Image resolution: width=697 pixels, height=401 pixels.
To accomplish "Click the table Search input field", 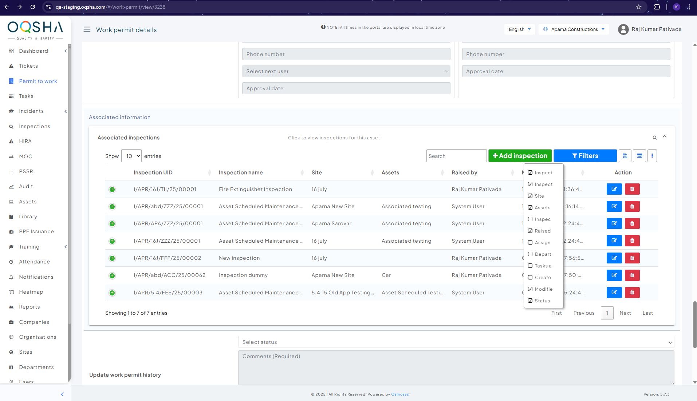I will coord(456,156).
